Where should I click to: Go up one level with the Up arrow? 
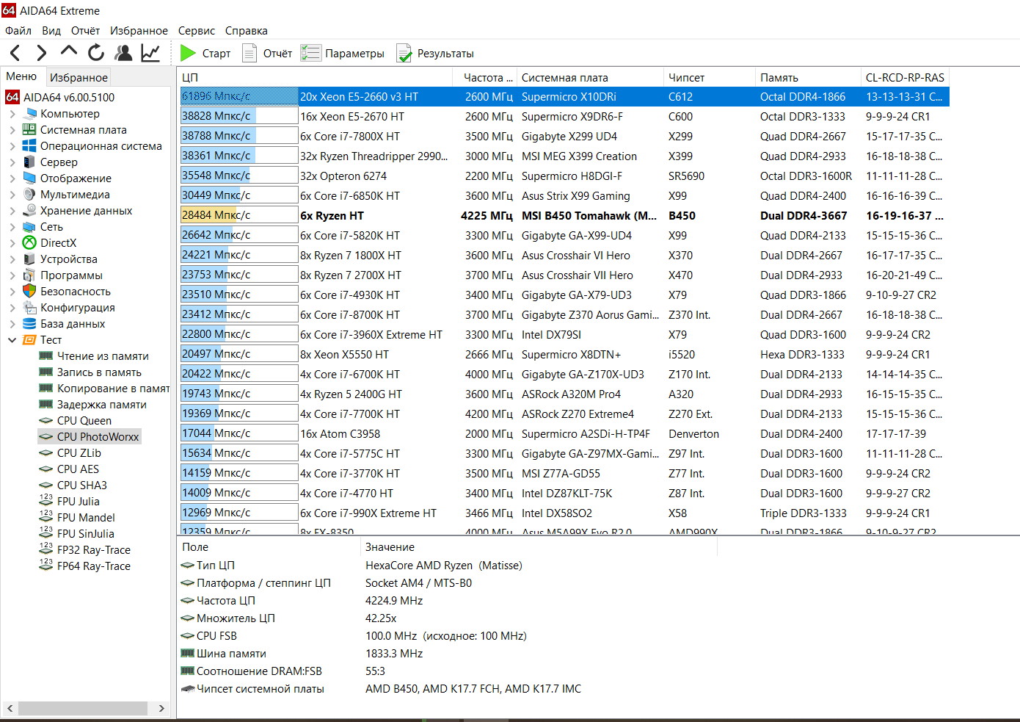69,51
